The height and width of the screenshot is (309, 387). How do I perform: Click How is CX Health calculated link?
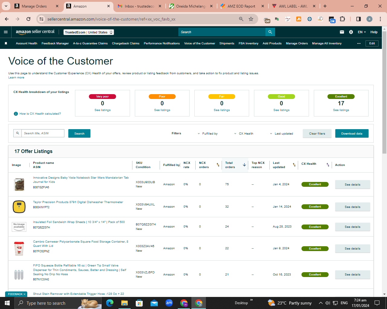pyautogui.click(x=40, y=114)
